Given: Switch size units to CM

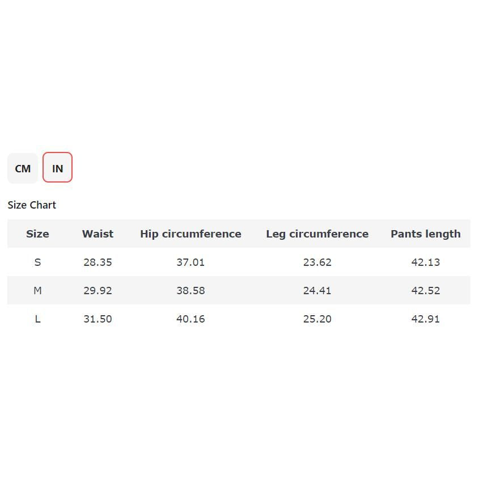Looking at the screenshot, I should click(x=23, y=168).
